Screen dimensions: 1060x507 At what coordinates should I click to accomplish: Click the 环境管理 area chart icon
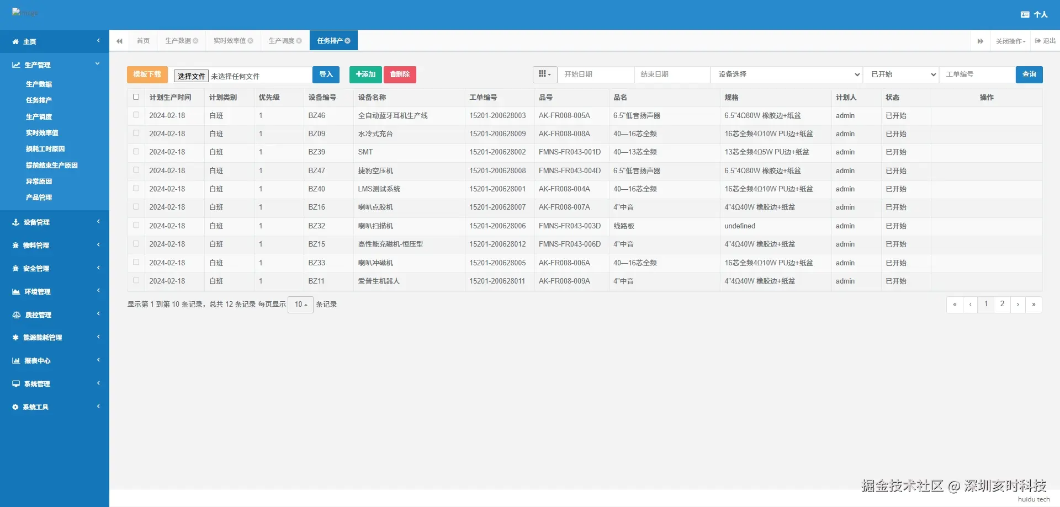click(x=16, y=292)
